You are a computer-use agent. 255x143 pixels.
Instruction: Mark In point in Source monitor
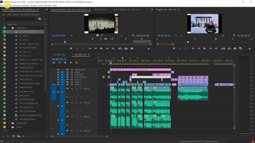click(77, 48)
